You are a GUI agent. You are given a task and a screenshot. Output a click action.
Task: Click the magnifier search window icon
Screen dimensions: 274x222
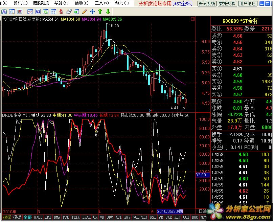(x=12, y=12)
